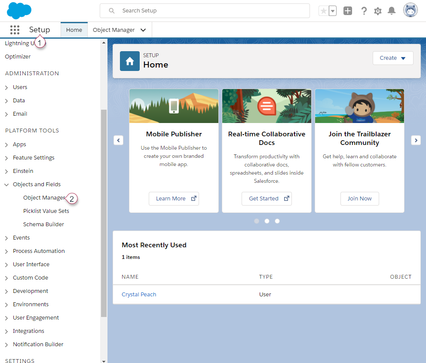Show previous carousel card
Image resolution: width=426 pixels, height=363 pixels.
click(x=119, y=140)
